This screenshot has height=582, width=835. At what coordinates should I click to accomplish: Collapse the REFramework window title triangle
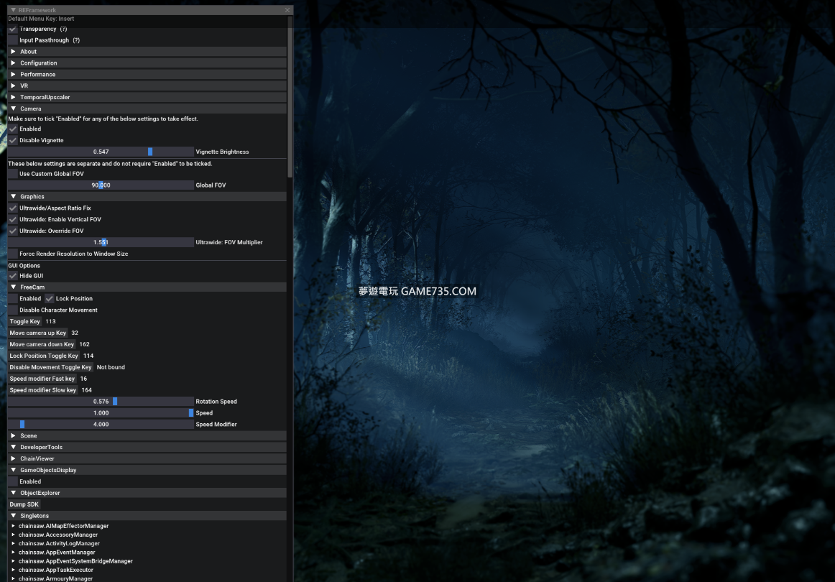[x=13, y=10]
